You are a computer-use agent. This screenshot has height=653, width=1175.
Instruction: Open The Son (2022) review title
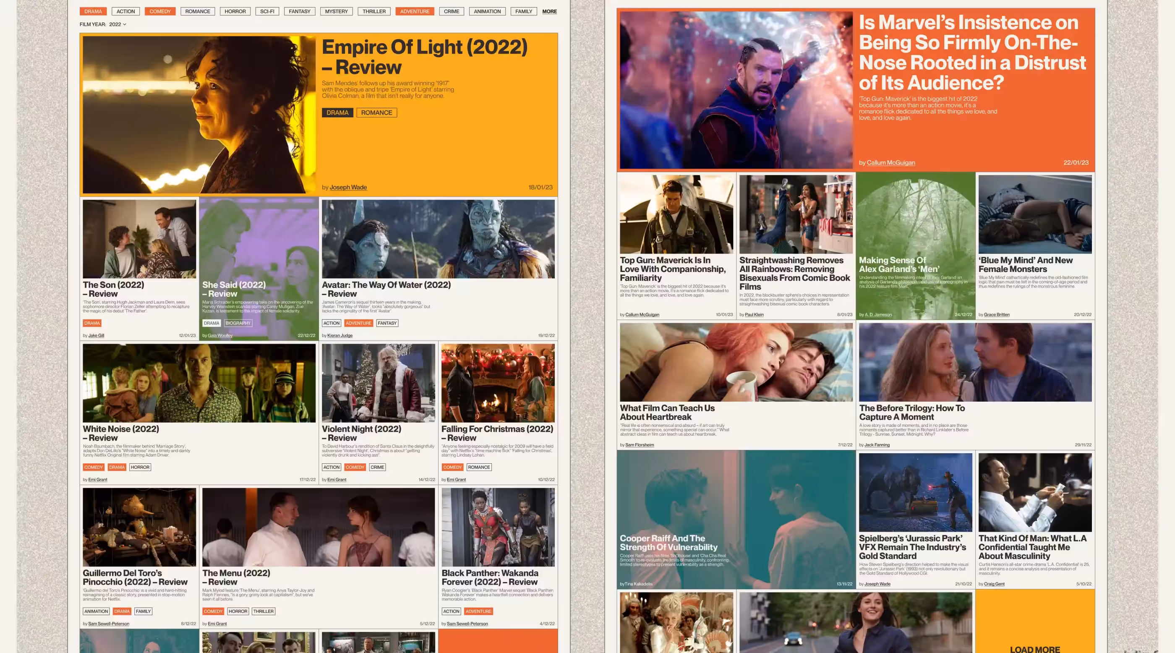(113, 289)
